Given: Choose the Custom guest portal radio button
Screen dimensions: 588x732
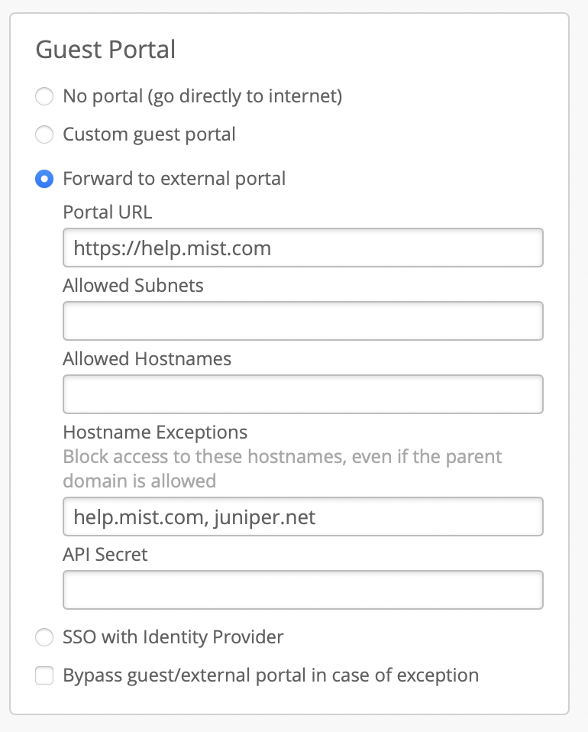Looking at the screenshot, I should click(45, 135).
